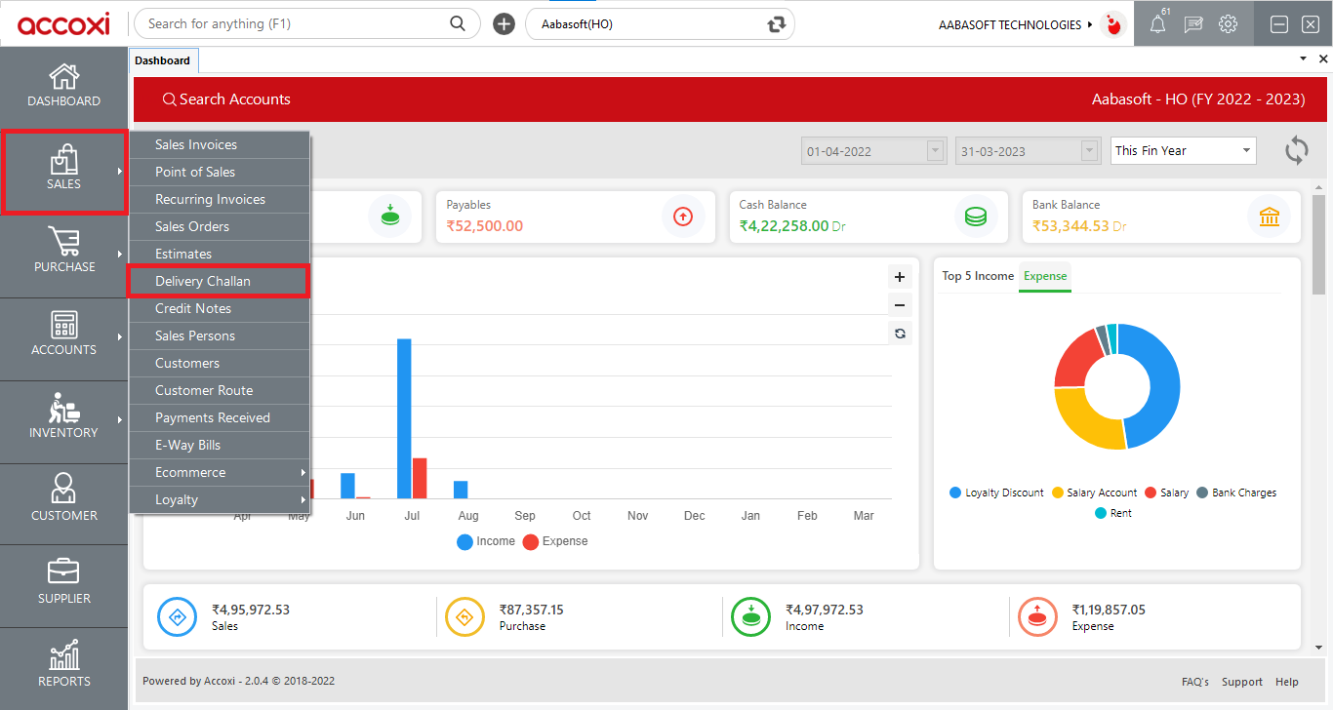The height and width of the screenshot is (710, 1333).
Task: Click the Expense summary red icon
Action: pos(1037,616)
